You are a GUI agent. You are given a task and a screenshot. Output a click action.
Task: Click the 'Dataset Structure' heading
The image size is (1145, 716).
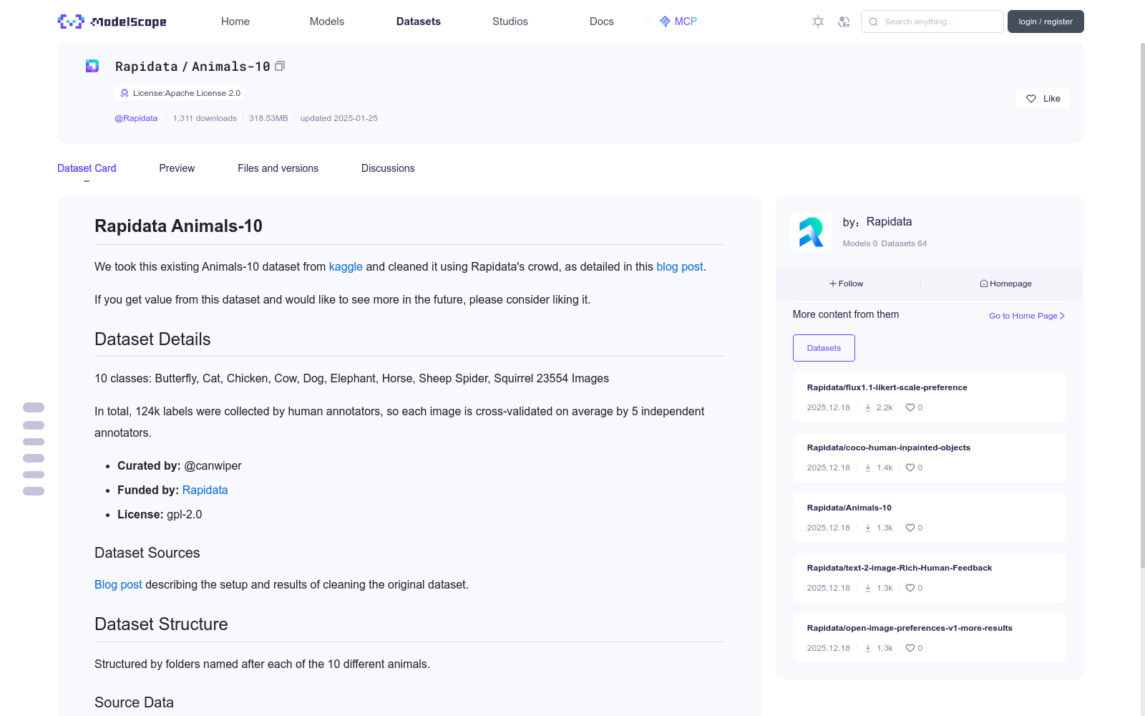click(x=161, y=624)
